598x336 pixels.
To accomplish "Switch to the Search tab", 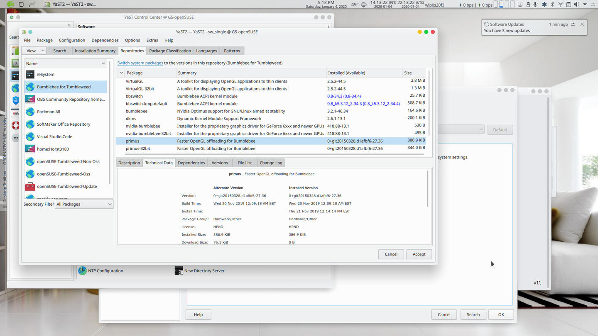I will point(59,51).
